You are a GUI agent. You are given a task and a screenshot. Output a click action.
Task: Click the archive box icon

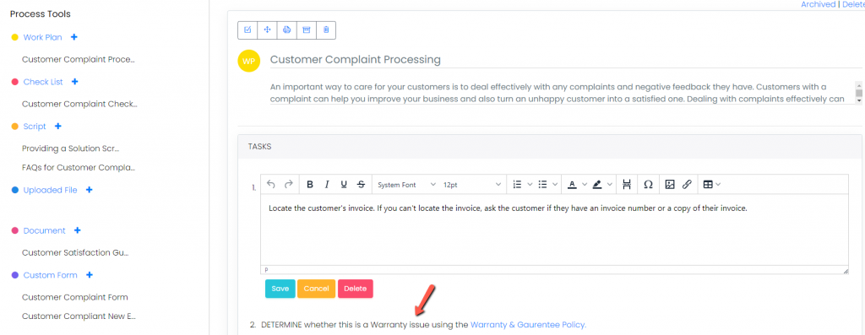tap(306, 30)
